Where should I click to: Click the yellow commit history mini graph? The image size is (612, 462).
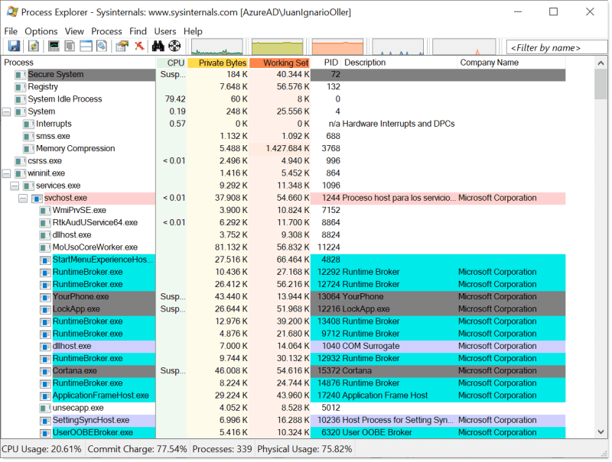pos(277,47)
